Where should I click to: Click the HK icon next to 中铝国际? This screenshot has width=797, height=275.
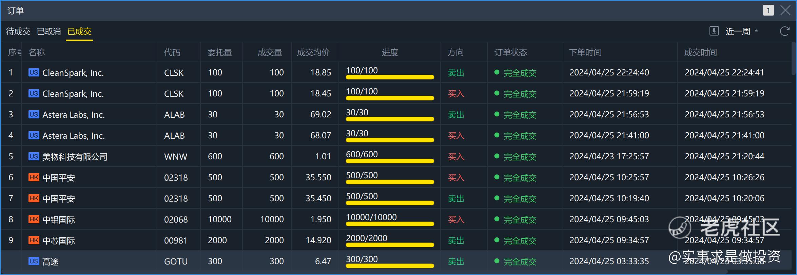pyautogui.click(x=34, y=219)
